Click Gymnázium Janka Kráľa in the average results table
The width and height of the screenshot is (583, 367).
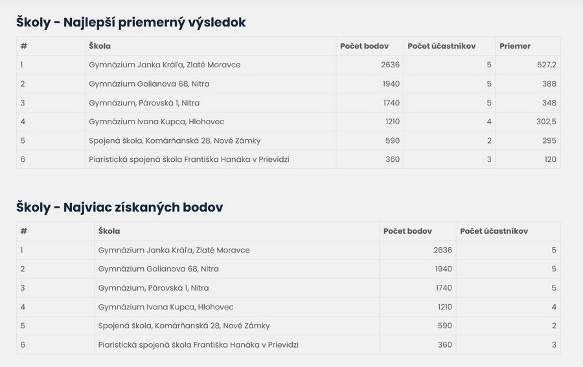tap(165, 65)
